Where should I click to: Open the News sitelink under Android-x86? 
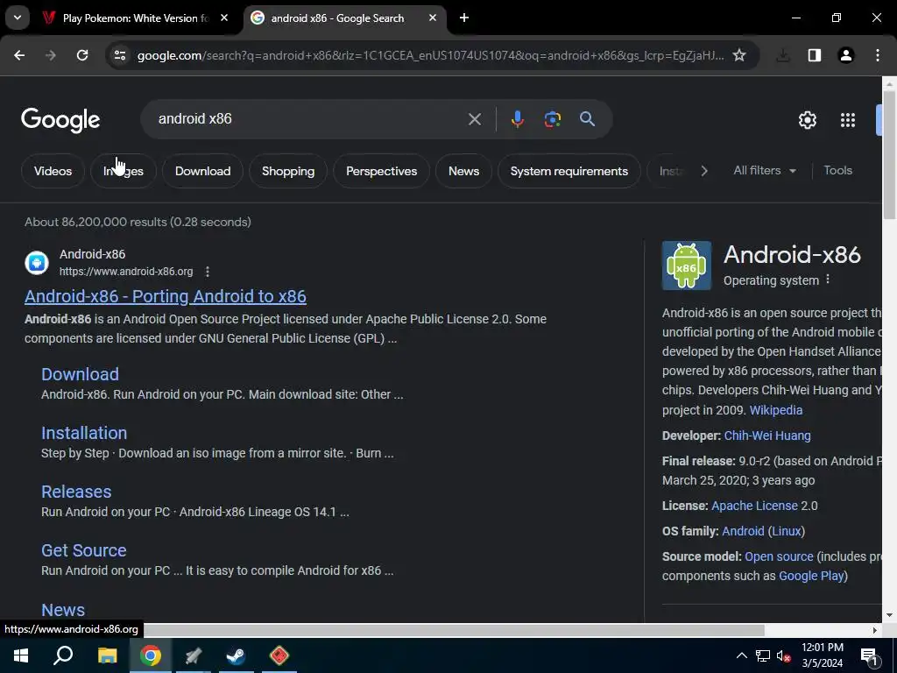[63, 610]
